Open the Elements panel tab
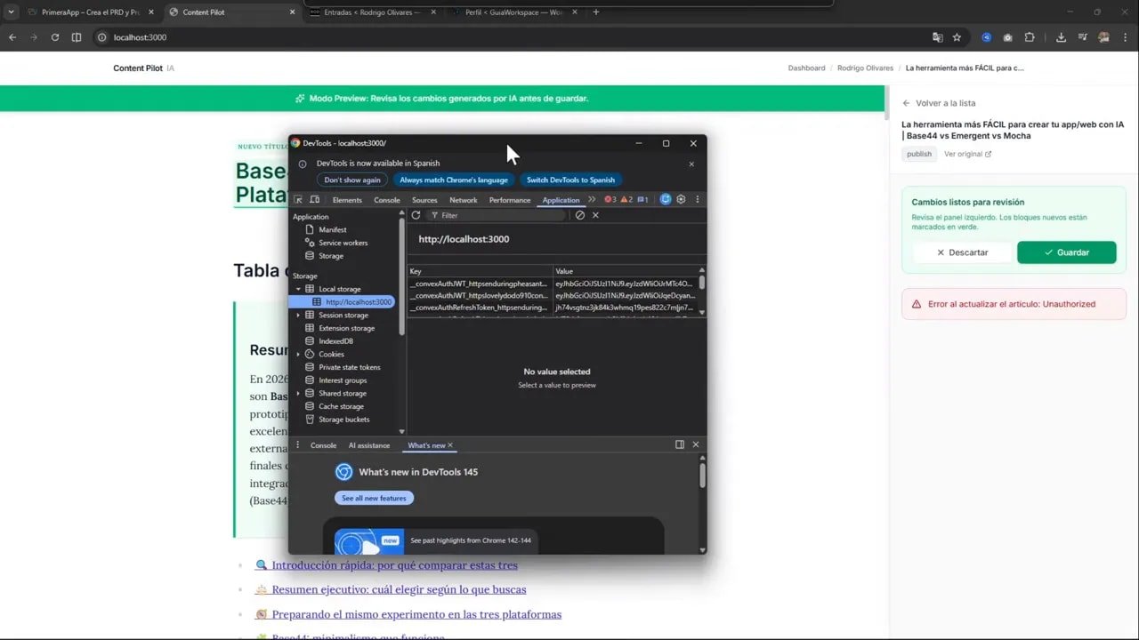The image size is (1139, 640). click(346, 200)
